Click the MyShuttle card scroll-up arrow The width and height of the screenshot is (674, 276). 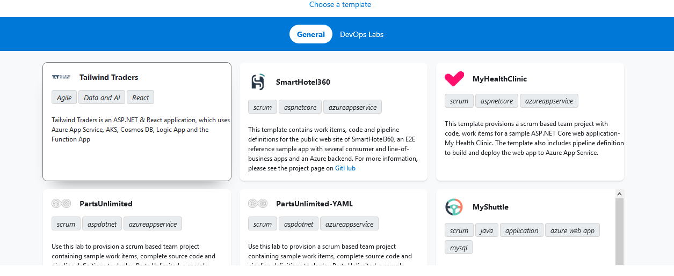(x=619, y=194)
